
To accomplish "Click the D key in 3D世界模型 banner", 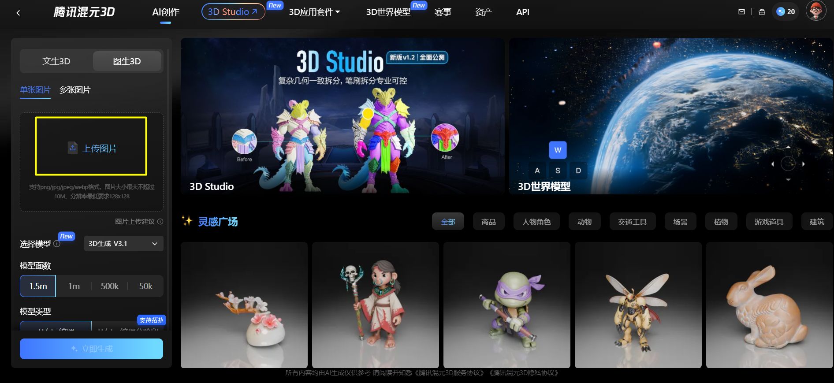I will pos(578,171).
